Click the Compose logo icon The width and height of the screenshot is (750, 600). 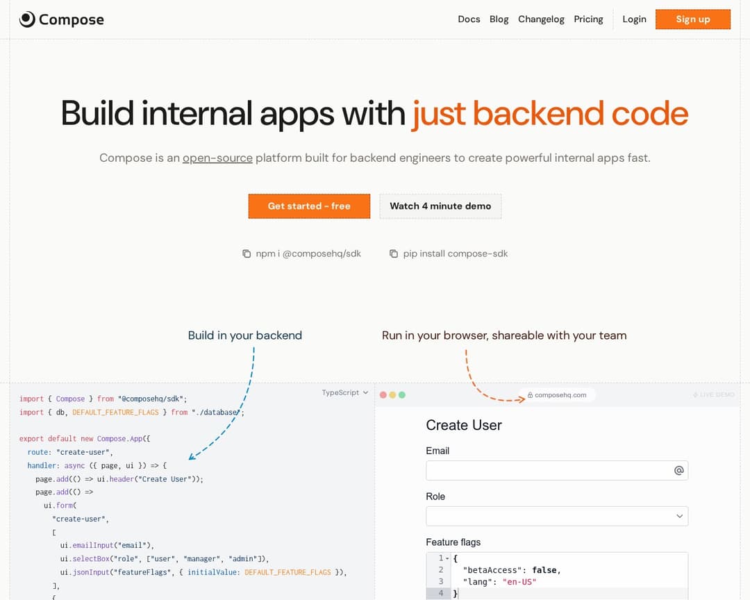27,19
